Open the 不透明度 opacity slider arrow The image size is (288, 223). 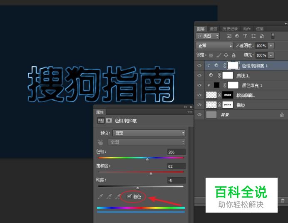coord(271,46)
